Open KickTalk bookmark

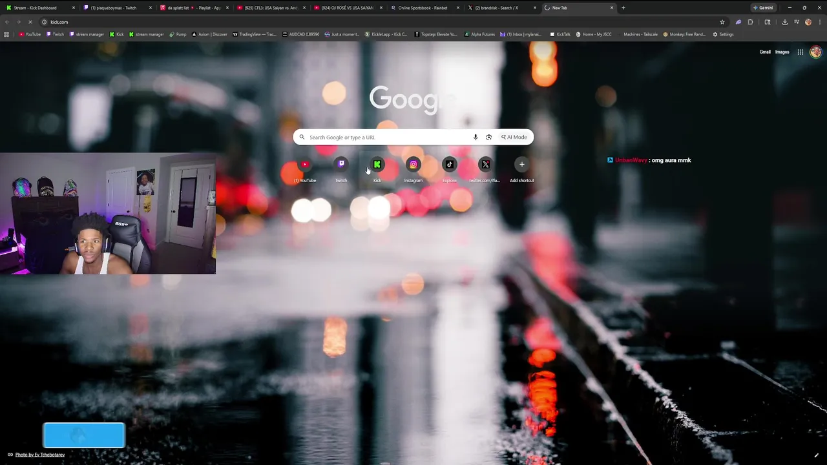560,34
